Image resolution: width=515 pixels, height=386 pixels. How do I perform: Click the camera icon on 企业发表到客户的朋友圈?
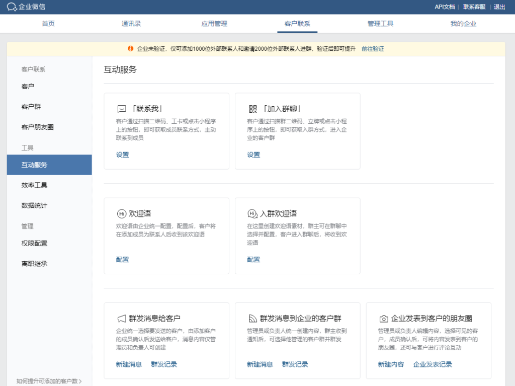[383, 318]
